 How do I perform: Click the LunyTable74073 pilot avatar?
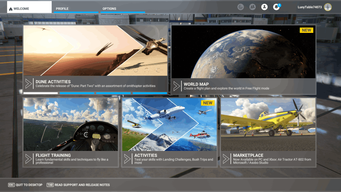328,7
